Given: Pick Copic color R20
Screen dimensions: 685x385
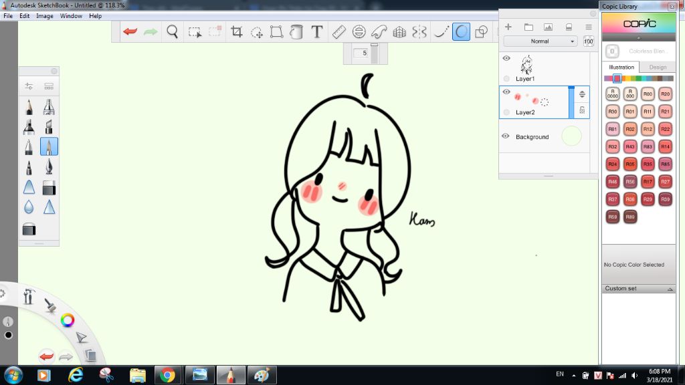Looking at the screenshot, I should (665, 94).
